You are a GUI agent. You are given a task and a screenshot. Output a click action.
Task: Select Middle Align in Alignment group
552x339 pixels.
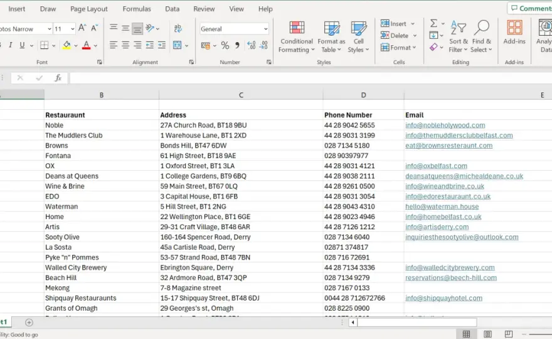coord(125,28)
